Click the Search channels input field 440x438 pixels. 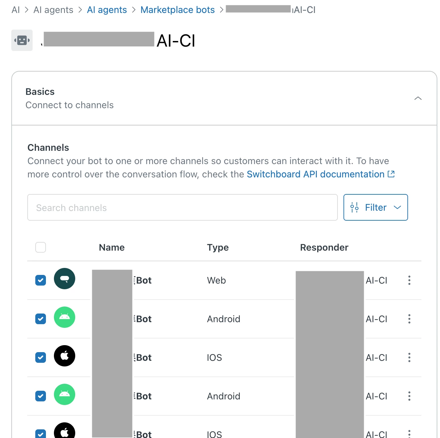182,207
